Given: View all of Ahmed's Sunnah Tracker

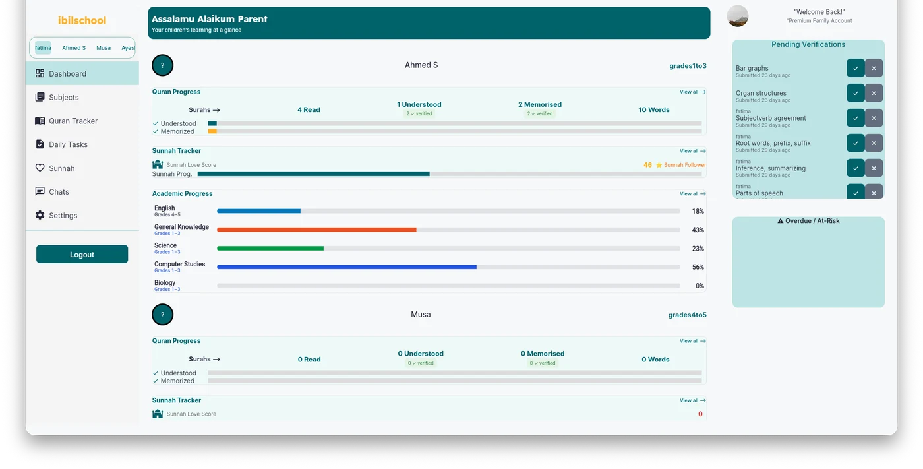Looking at the screenshot, I should (693, 151).
